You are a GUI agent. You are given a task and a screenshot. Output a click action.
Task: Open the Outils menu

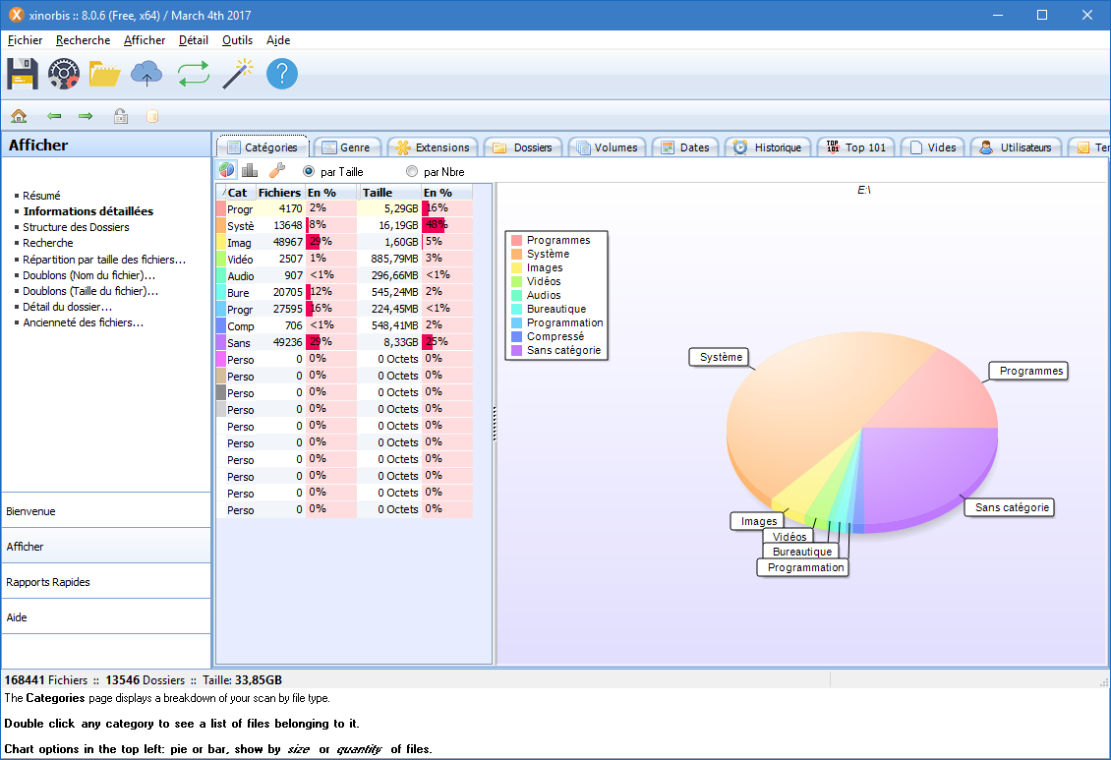coord(237,40)
